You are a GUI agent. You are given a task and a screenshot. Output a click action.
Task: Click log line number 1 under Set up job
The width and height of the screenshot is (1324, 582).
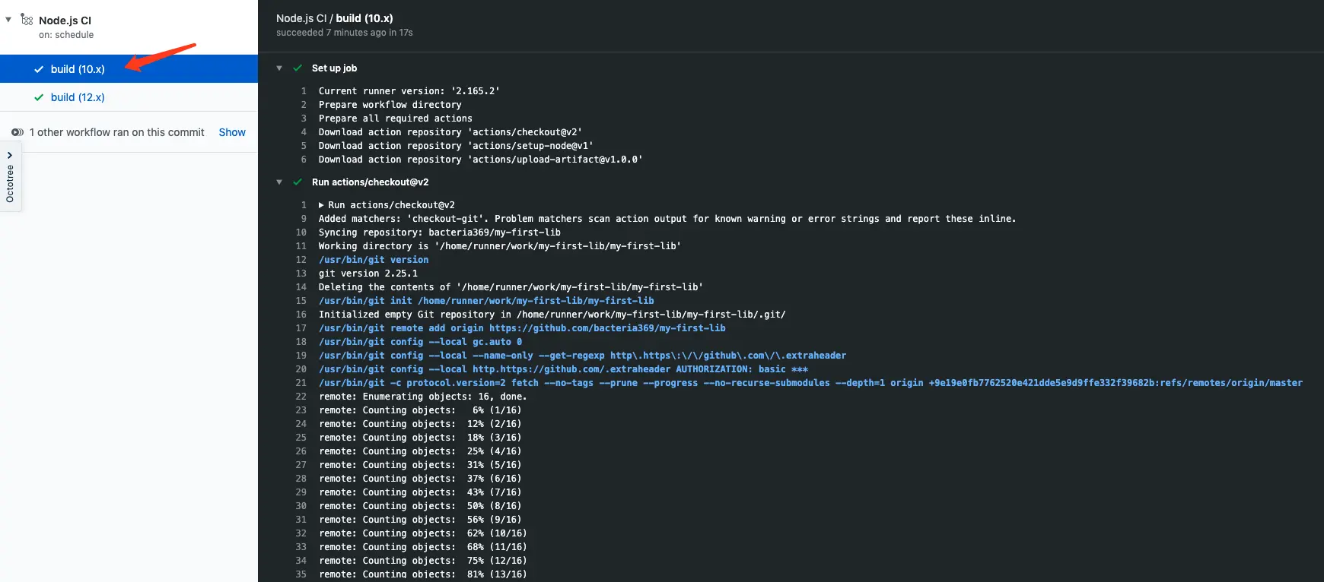(304, 91)
